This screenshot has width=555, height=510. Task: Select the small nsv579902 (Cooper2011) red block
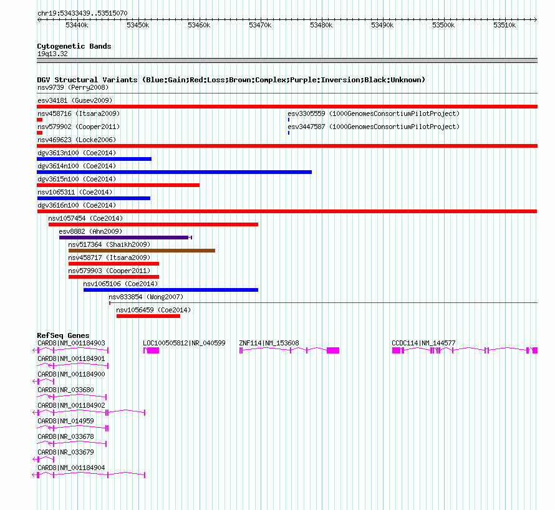[x=40, y=133]
